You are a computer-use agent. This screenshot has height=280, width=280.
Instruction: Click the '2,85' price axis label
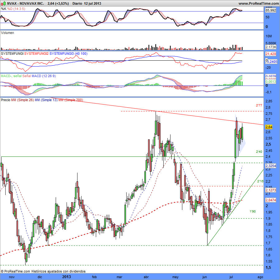269,101
